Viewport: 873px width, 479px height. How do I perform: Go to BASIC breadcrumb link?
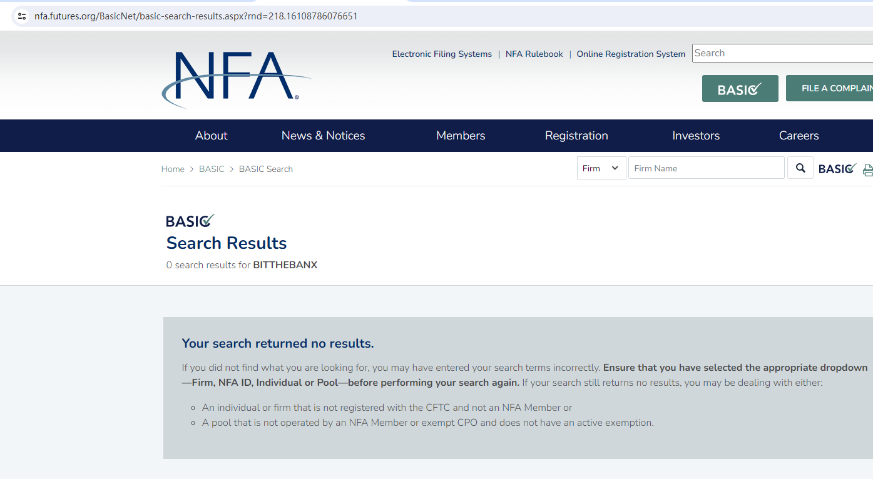(x=212, y=169)
